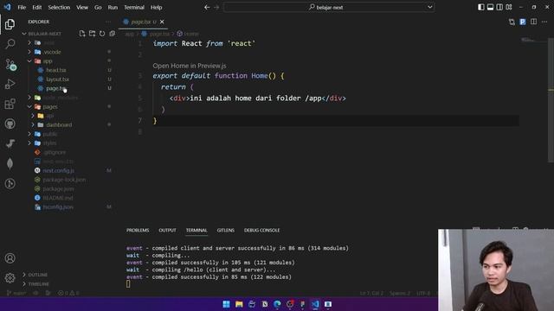The height and width of the screenshot is (311, 554).
Task: Close the page.tsx editor tab
Action: pyautogui.click(x=162, y=22)
